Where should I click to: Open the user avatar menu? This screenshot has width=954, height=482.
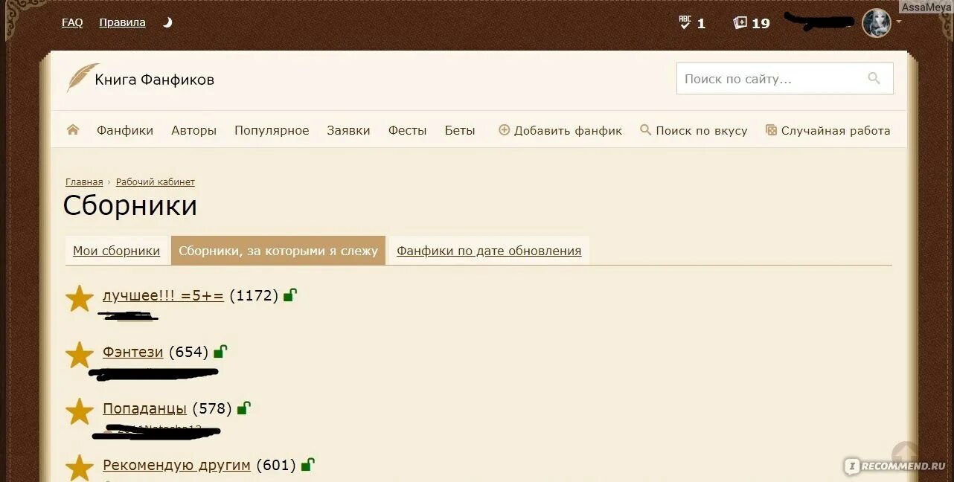coord(876,23)
